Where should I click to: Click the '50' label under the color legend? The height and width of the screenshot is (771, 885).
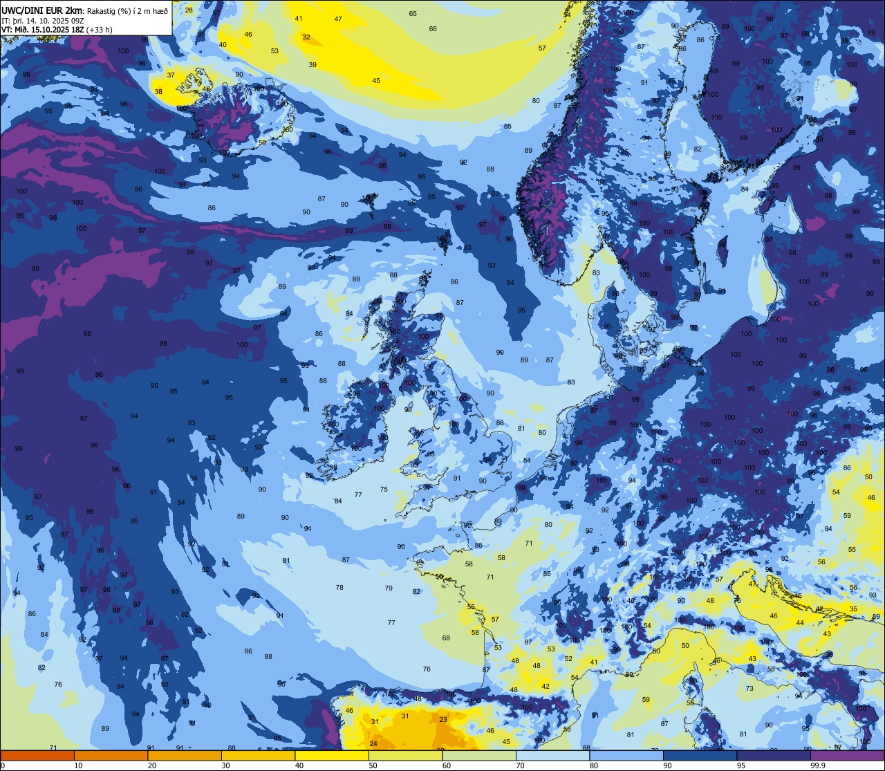click(373, 765)
